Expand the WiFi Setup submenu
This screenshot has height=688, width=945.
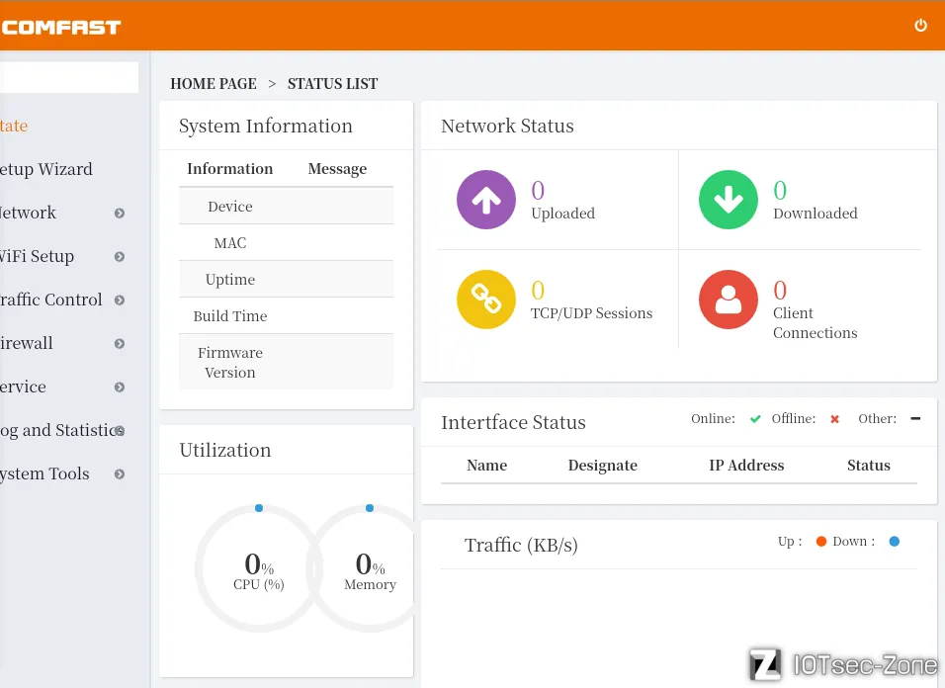click(x=120, y=257)
